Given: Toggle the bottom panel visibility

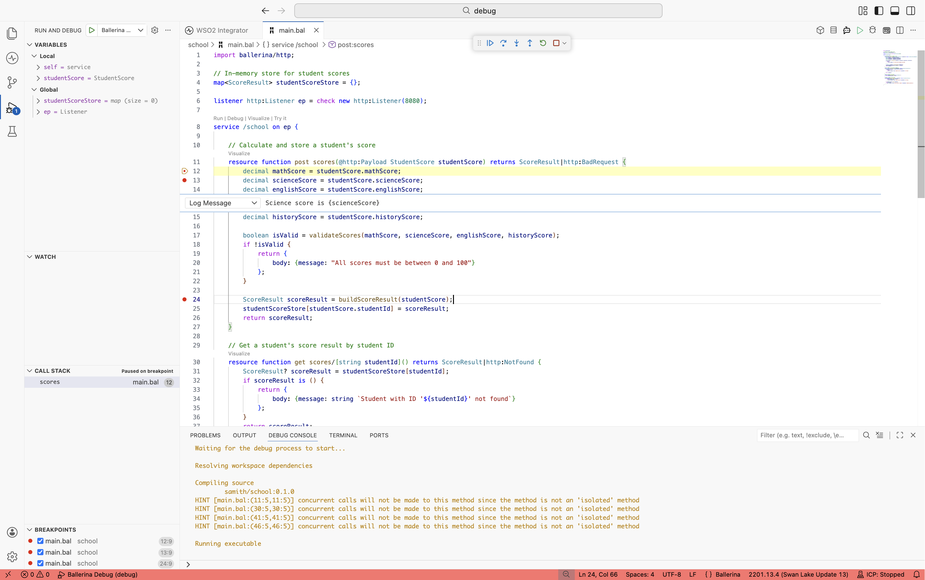Looking at the screenshot, I should (895, 11).
